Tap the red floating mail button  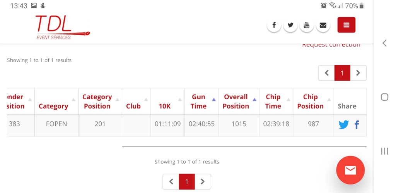point(350,170)
